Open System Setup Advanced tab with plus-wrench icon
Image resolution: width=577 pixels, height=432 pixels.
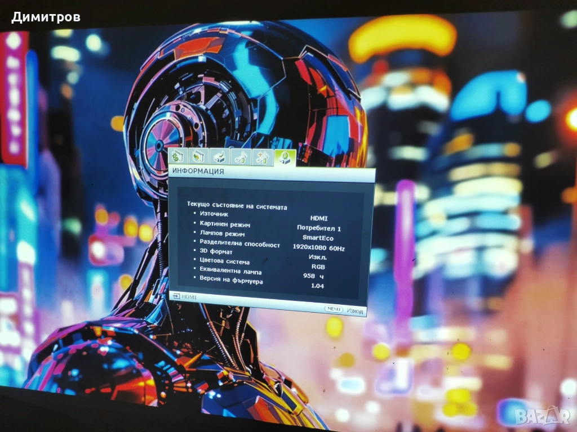coord(262,158)
